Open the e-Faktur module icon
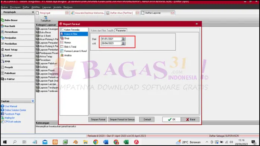Image resolution: width=260 pixels, height=146 pixels. pyautogui.click(x=3, y=79)
